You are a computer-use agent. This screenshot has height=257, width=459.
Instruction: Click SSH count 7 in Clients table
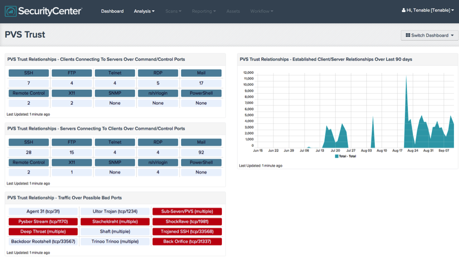(x=29, y=83)
